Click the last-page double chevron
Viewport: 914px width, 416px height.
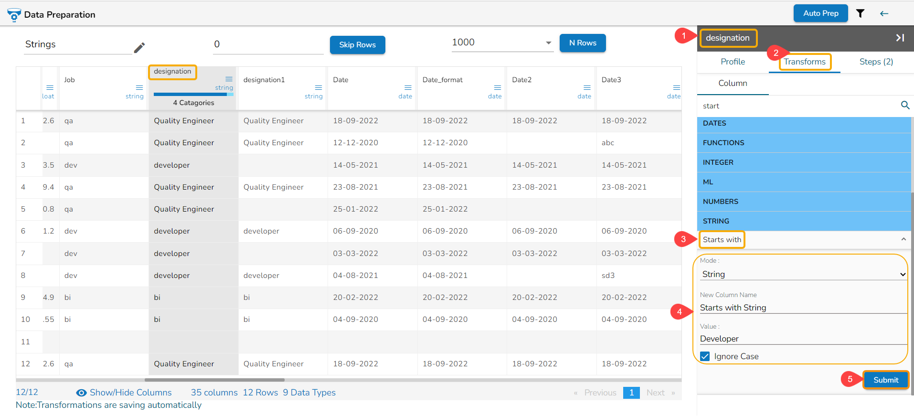(673, 393)
